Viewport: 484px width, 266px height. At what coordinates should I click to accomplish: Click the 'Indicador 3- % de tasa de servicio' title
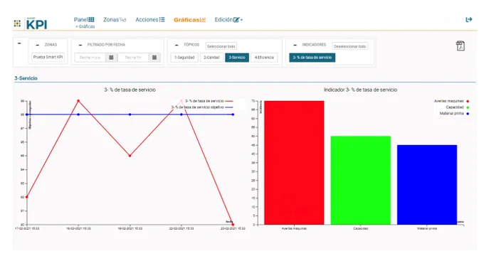[x=360, y=90]
